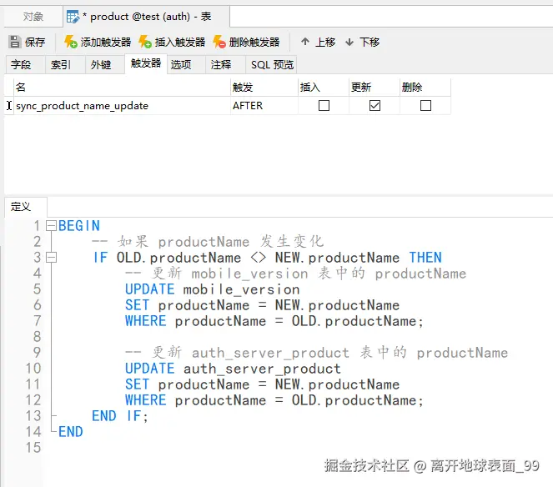Click 添加触发器 (Add Trigger) label

click(x=106, y=43)
